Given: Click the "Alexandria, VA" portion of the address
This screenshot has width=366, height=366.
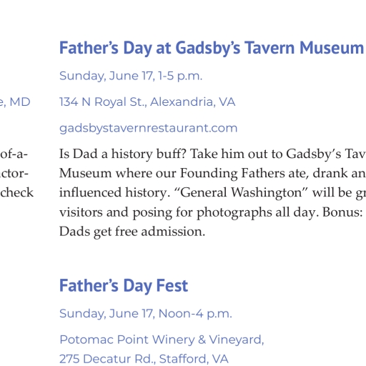Looking at the screenshot, I should [193, 102].
